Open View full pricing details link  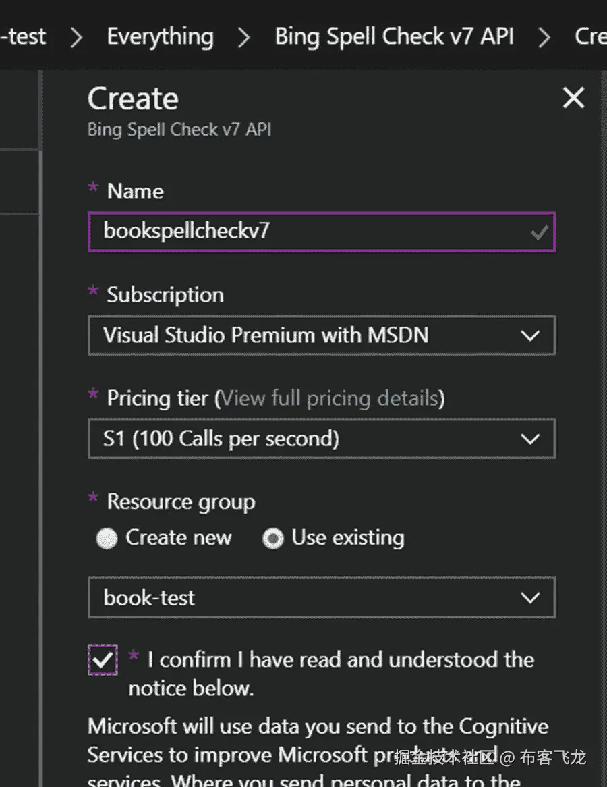tap(330, 398)
